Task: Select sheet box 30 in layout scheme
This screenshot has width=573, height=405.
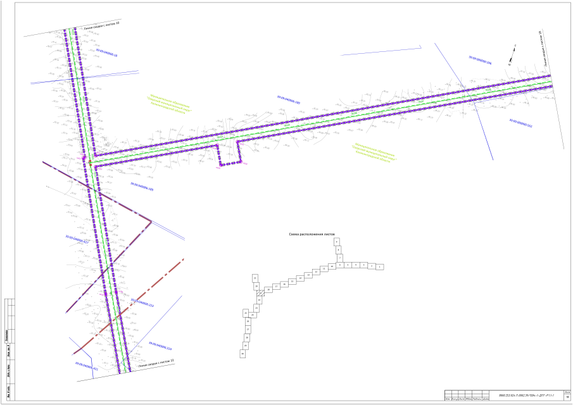Action: pos(242,354)
